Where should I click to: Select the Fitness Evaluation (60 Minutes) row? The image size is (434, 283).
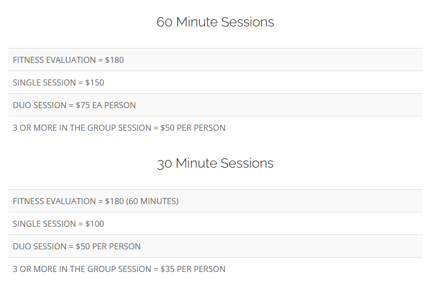tap(215, 201)
